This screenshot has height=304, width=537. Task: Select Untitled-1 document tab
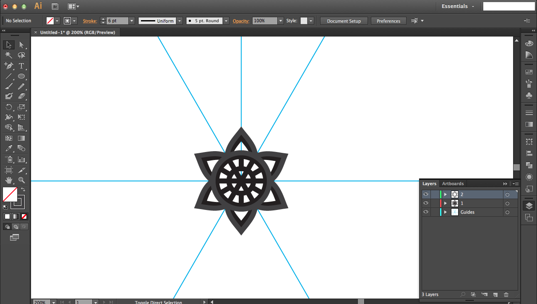pyautogui.click(x=77, y=32)
